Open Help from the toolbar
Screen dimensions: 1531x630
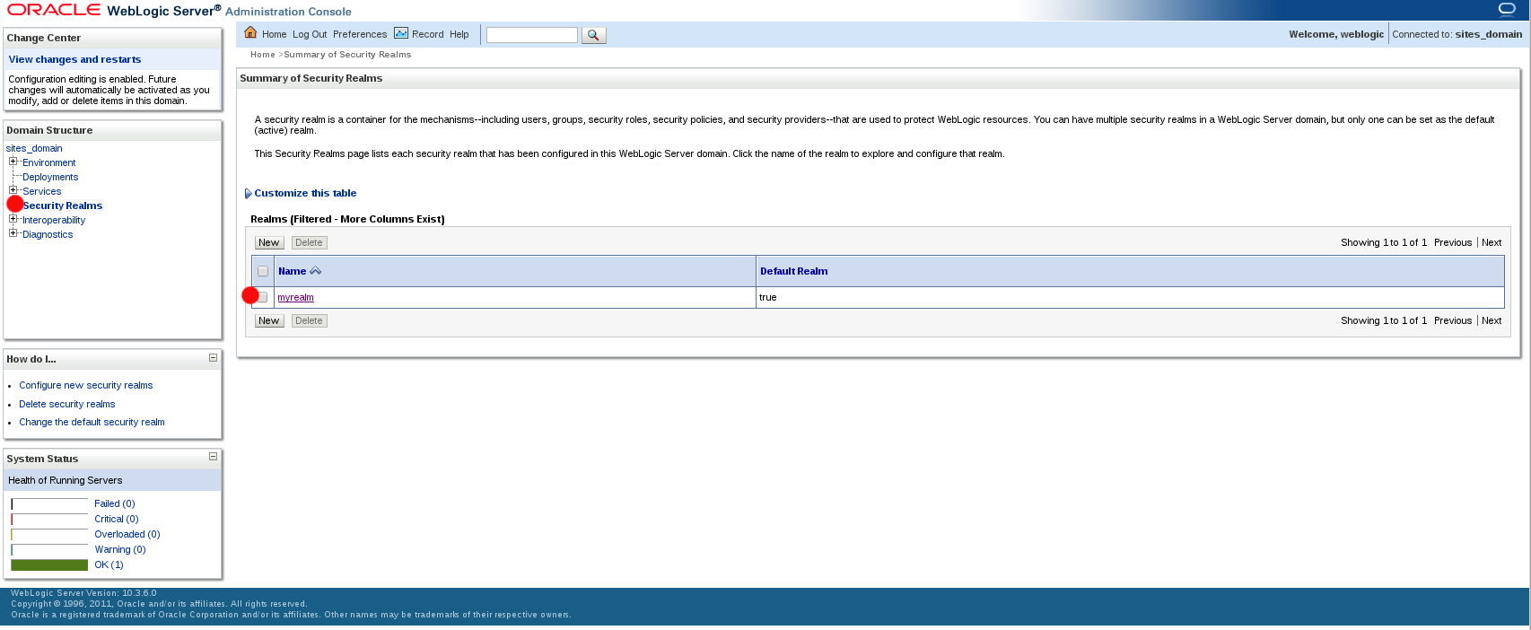click(x=459, y=34)
